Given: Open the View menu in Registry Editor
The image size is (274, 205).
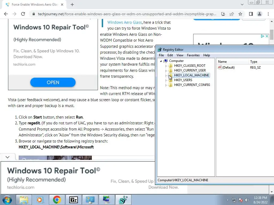Looking at the screenshot, I should 180,55.
